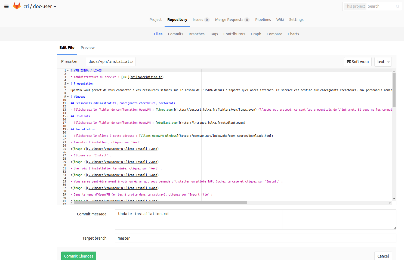
Task: Open the Merge Requests tab
Action: tap(232, 20)
